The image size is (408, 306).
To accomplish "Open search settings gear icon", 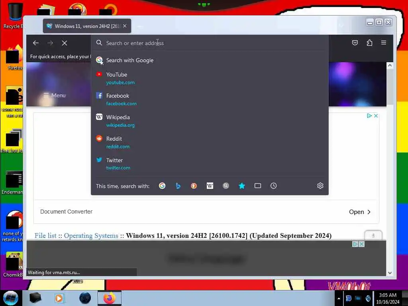I will click(x=320, y=186).
